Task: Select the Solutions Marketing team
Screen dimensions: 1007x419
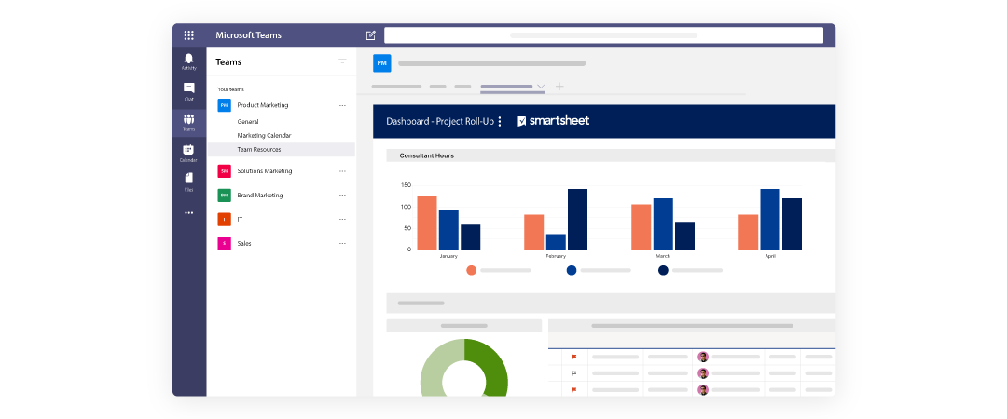Action: point(265,171)
